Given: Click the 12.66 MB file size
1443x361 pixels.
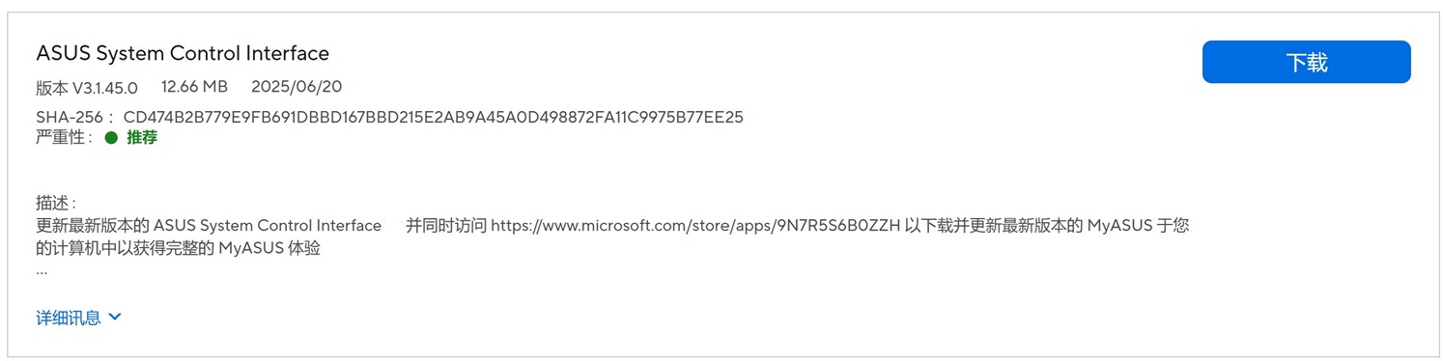Looking at the screenshot, I should pyautogui.click(x=194, y=87).
